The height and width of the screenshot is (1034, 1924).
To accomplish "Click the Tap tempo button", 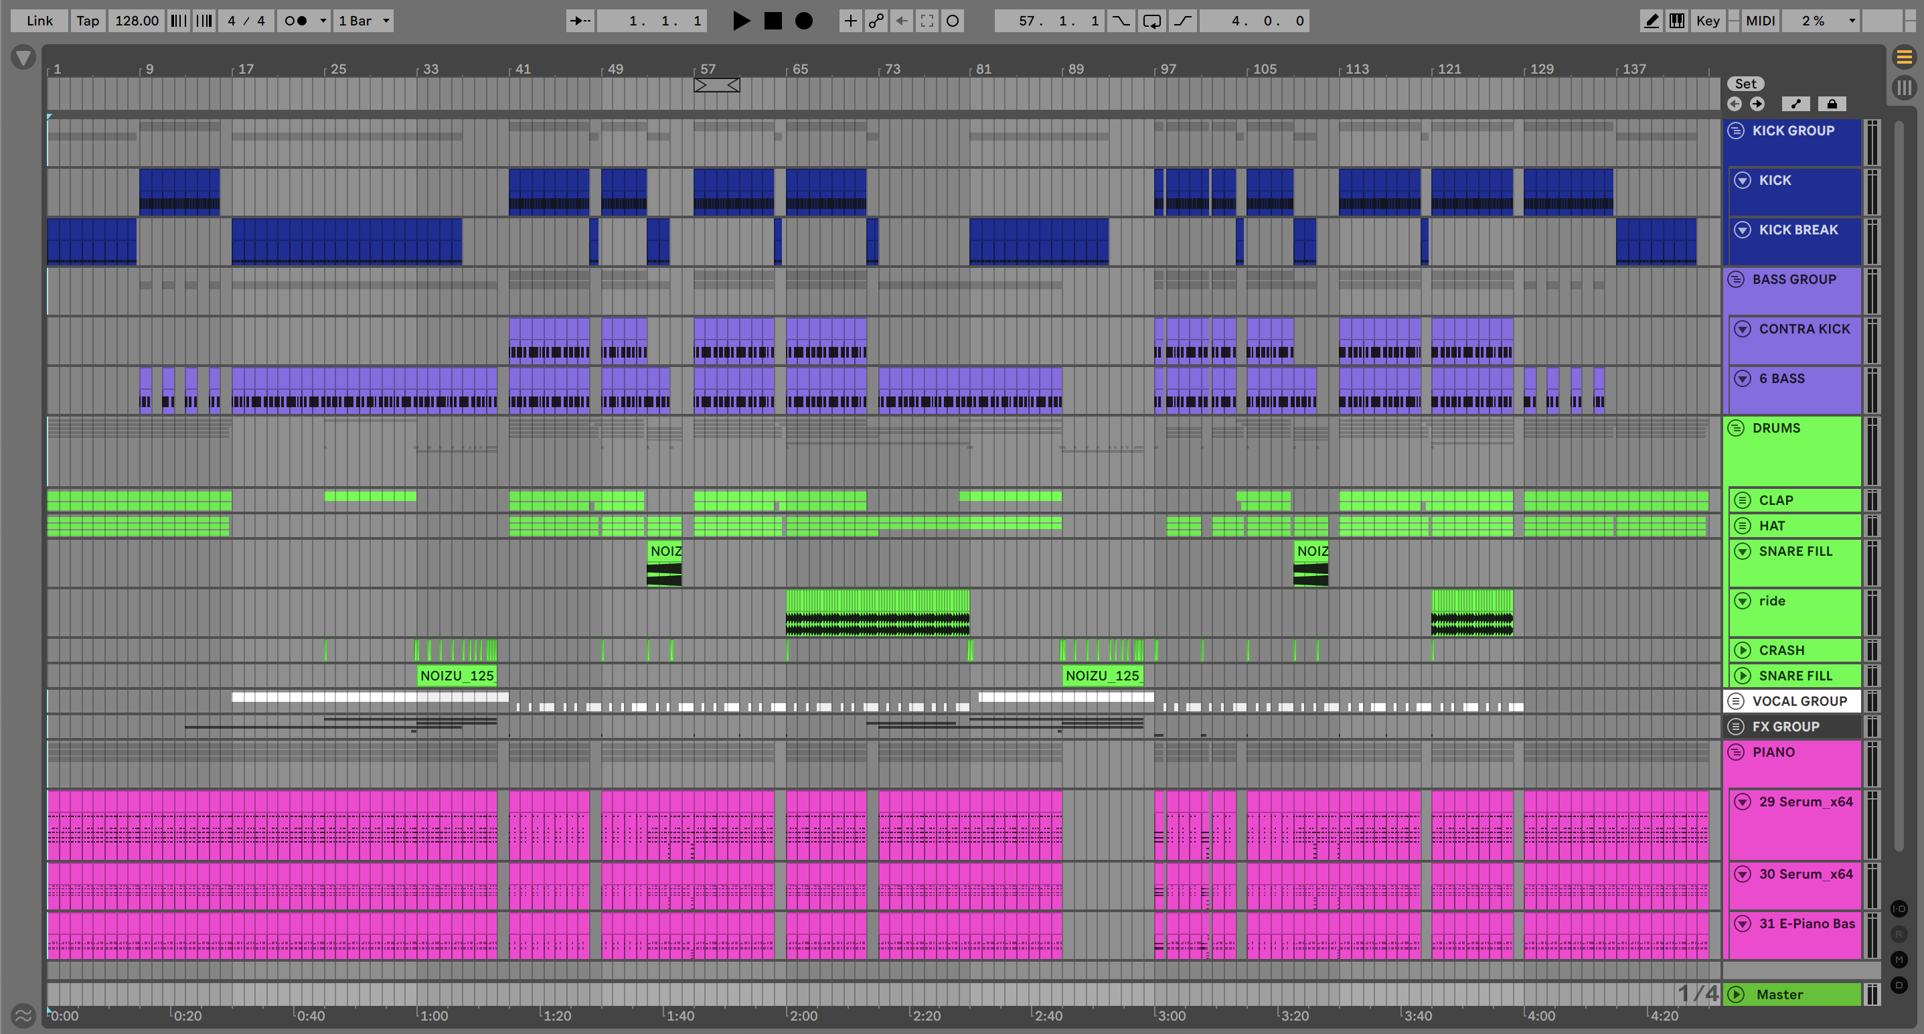I will [88, 21].
